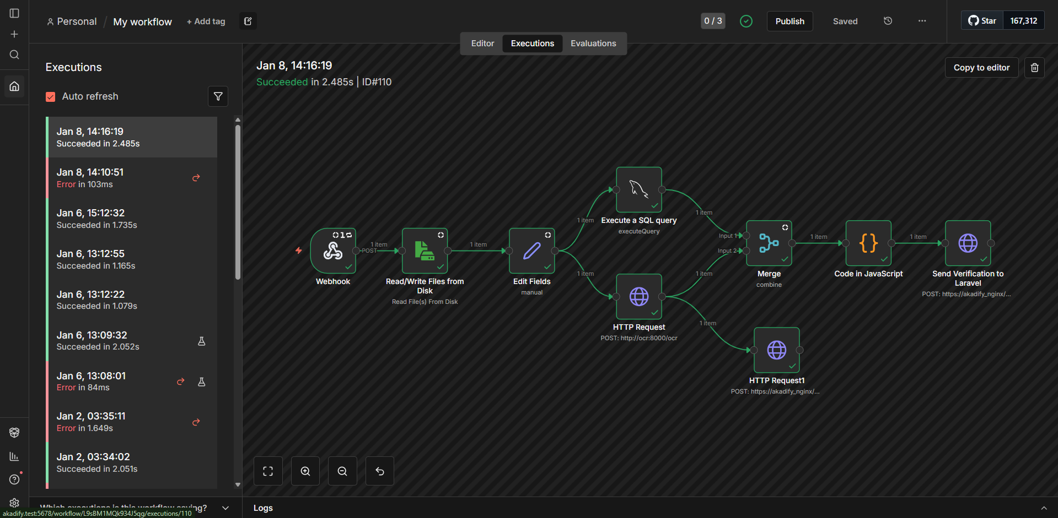Zoom in on the canvas

(x=305, y=471)
